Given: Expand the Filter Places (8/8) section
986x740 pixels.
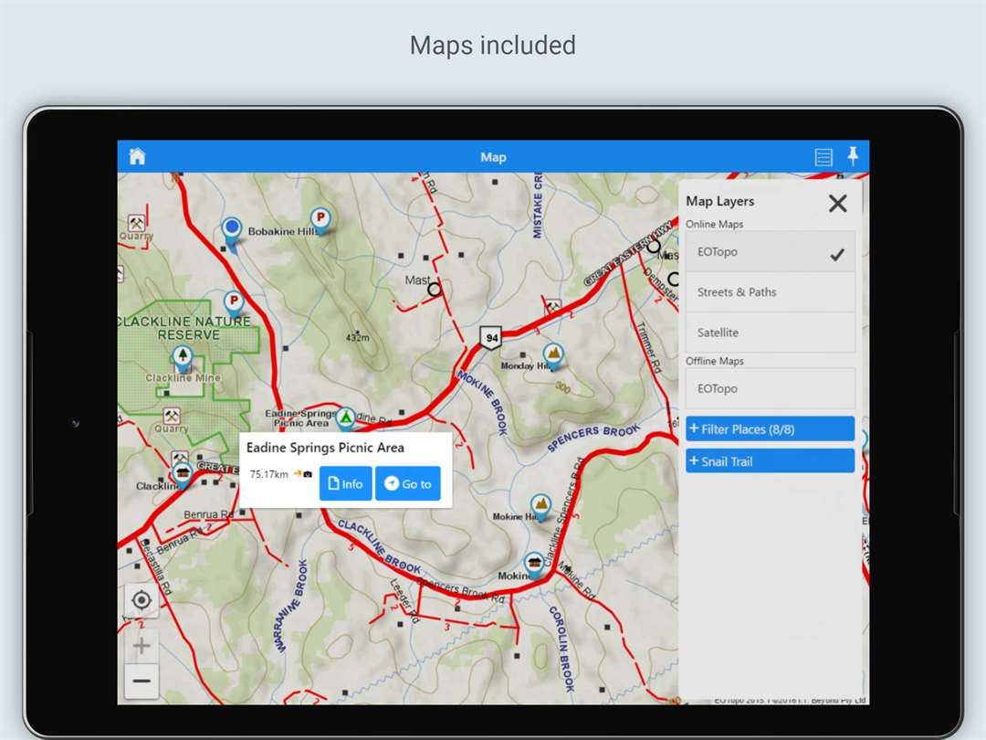Looking at the screenshot, I should point(771,429).
